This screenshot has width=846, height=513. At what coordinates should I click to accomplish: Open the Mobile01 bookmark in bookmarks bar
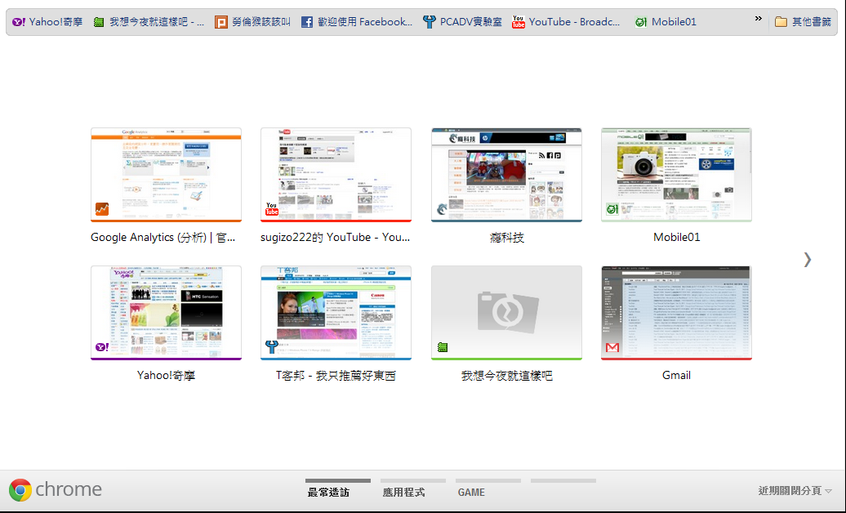click(x=666, y=22)
